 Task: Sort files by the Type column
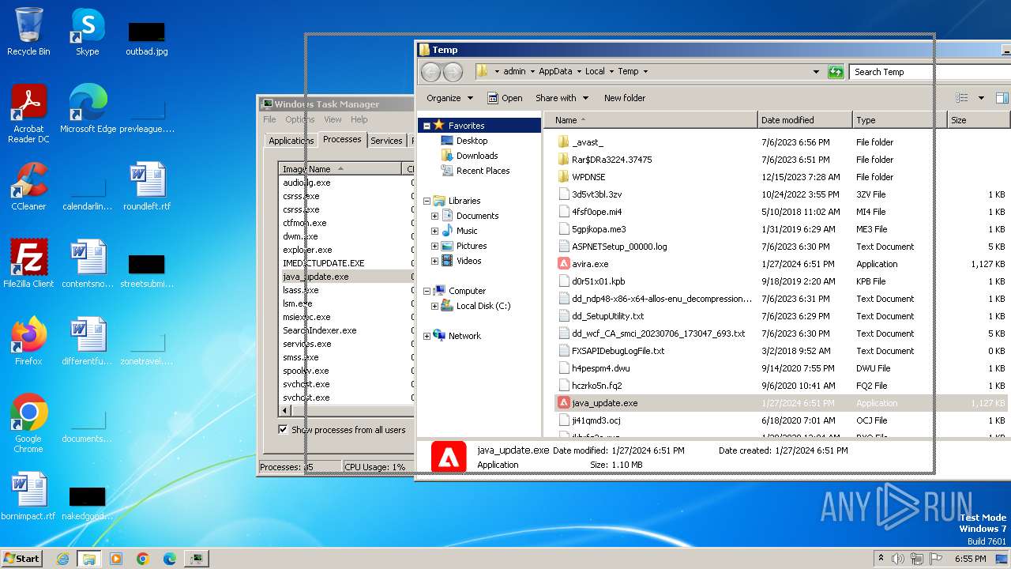900,120
